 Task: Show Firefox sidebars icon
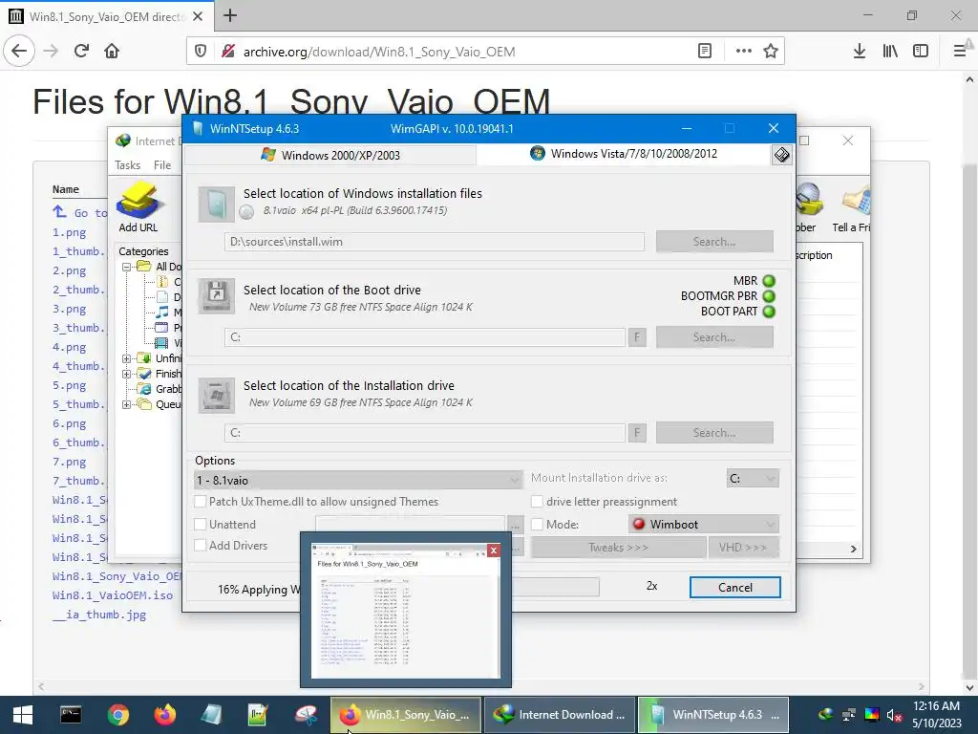(x=921, y=52)
